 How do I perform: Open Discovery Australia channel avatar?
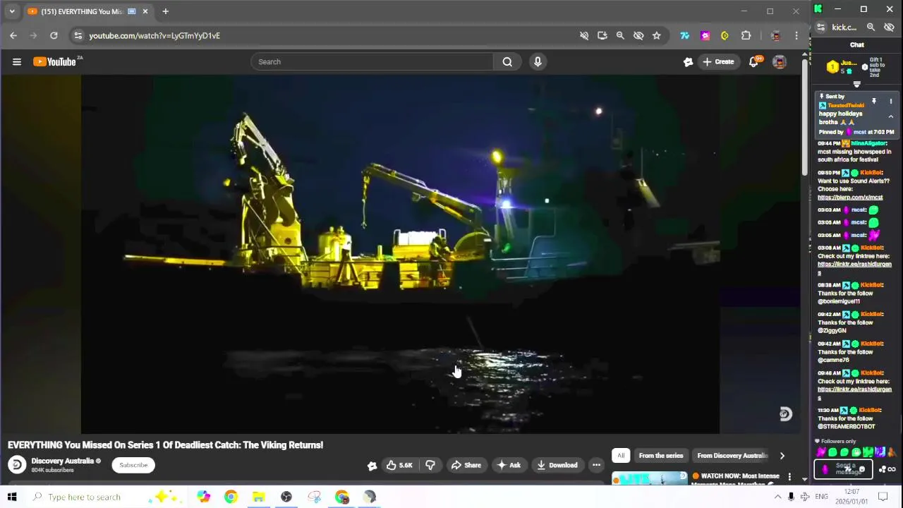[17, 464]
